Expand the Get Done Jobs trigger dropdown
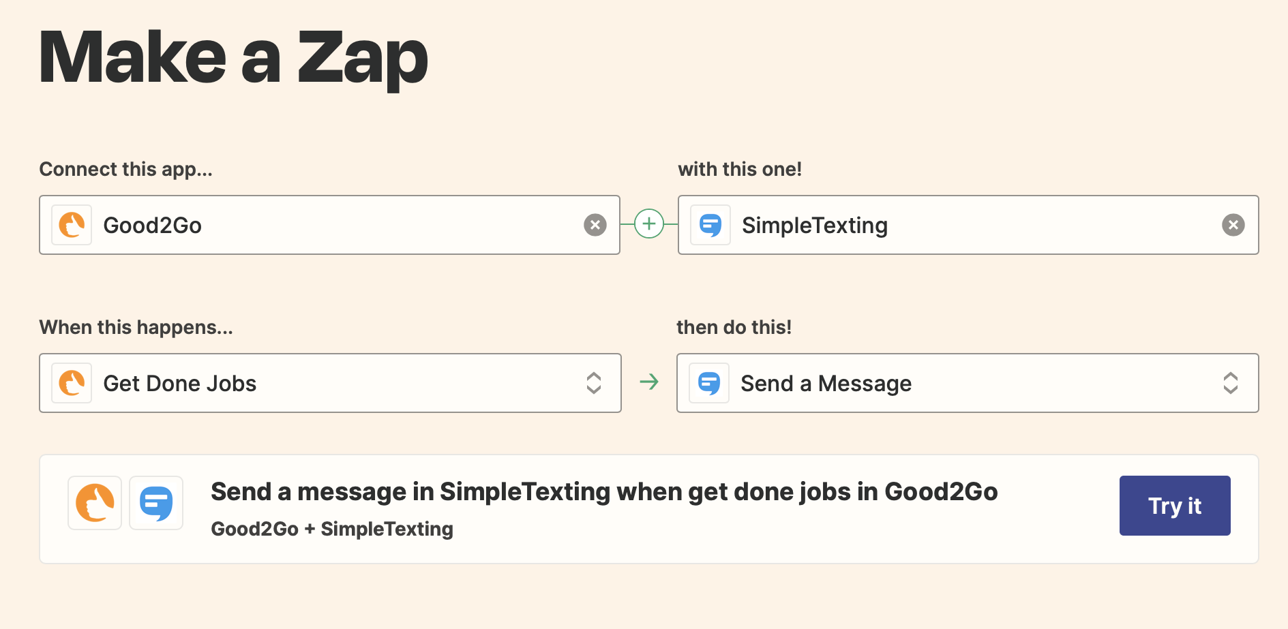Screen dimensions: 1288x629 point(330,383)
